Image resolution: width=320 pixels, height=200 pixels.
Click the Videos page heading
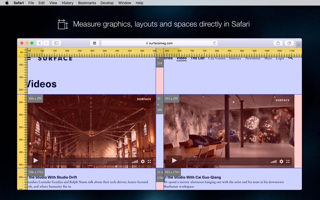[42, 84]
